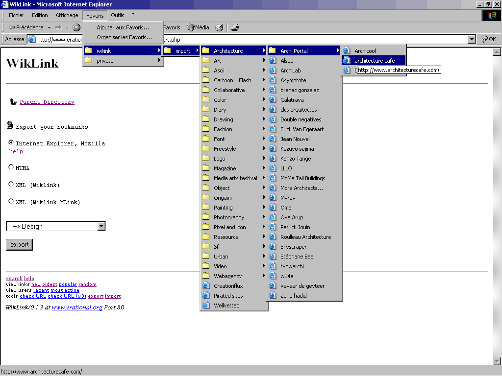Image resolution: width=502 pixels, height=376 pixels.
Task: Open the Fichier menu
Action: [16, 15]
